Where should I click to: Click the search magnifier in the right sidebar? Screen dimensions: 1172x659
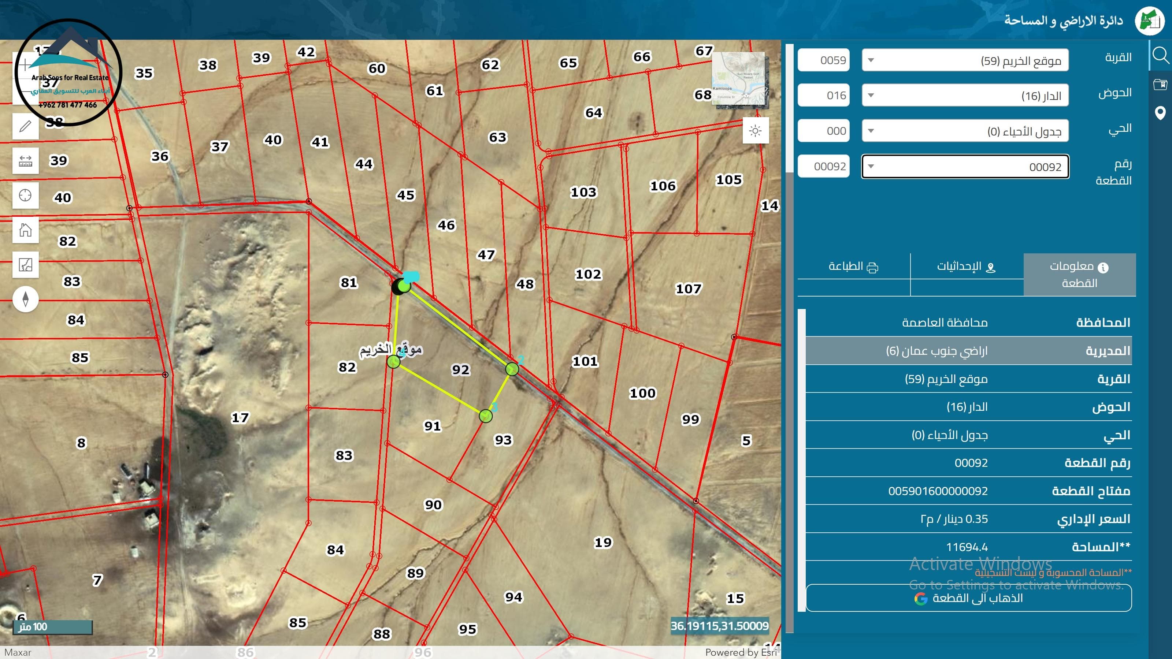click(x=1160, y=56)
